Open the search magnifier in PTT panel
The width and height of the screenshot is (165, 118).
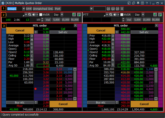point(111,15)
